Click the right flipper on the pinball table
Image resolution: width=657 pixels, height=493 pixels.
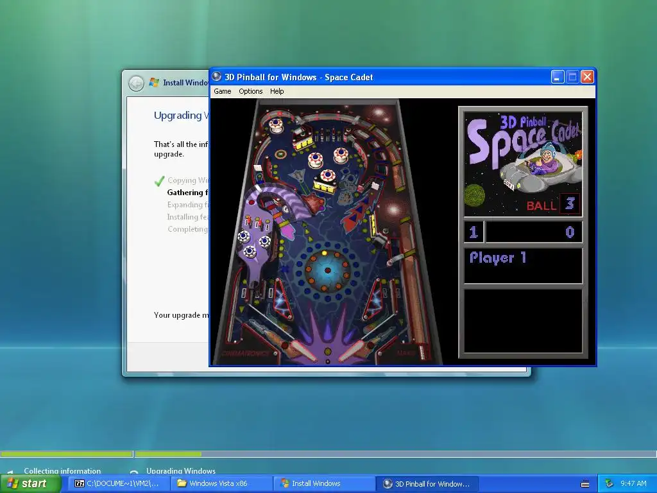[351, 351]
